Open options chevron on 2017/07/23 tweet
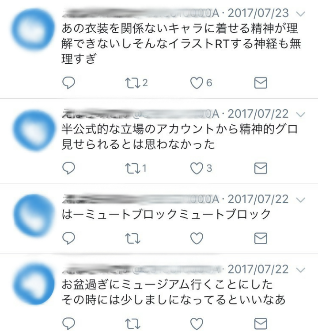The width and height of the screenshot is (318, 331). [x=300, y=14]
